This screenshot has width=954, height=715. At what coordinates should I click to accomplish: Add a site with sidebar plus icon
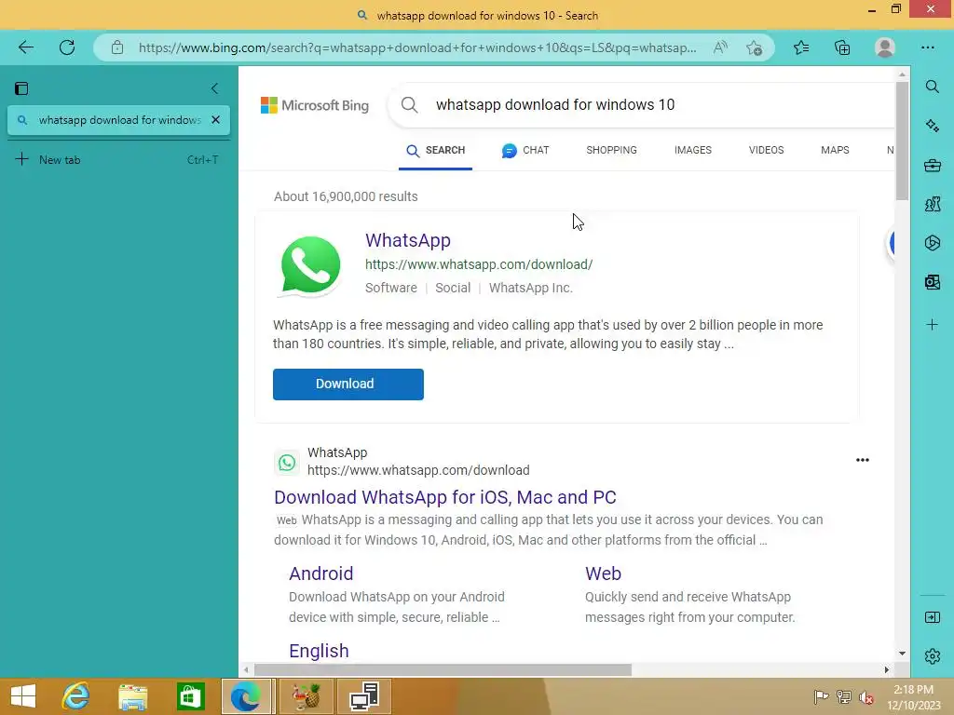[x=932, y=325]
